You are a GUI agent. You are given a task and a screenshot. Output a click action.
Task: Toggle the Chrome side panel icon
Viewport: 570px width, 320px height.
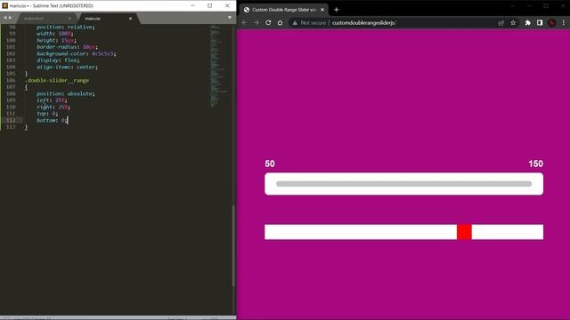tap(540, 23)
